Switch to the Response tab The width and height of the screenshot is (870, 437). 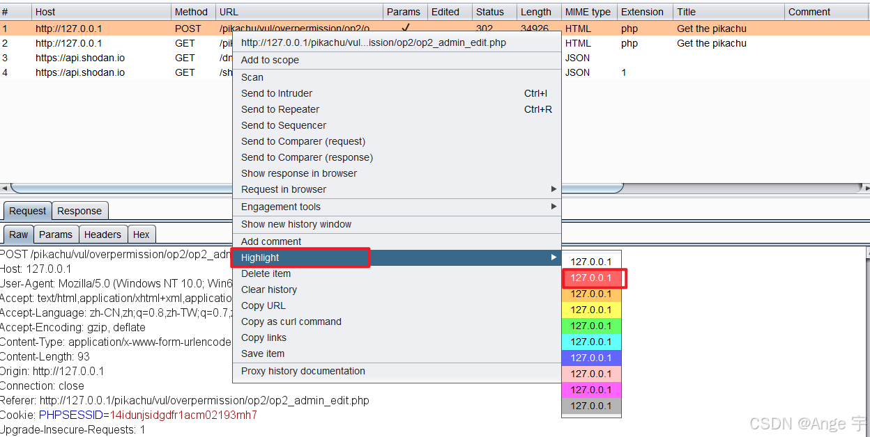pos(79,211)
